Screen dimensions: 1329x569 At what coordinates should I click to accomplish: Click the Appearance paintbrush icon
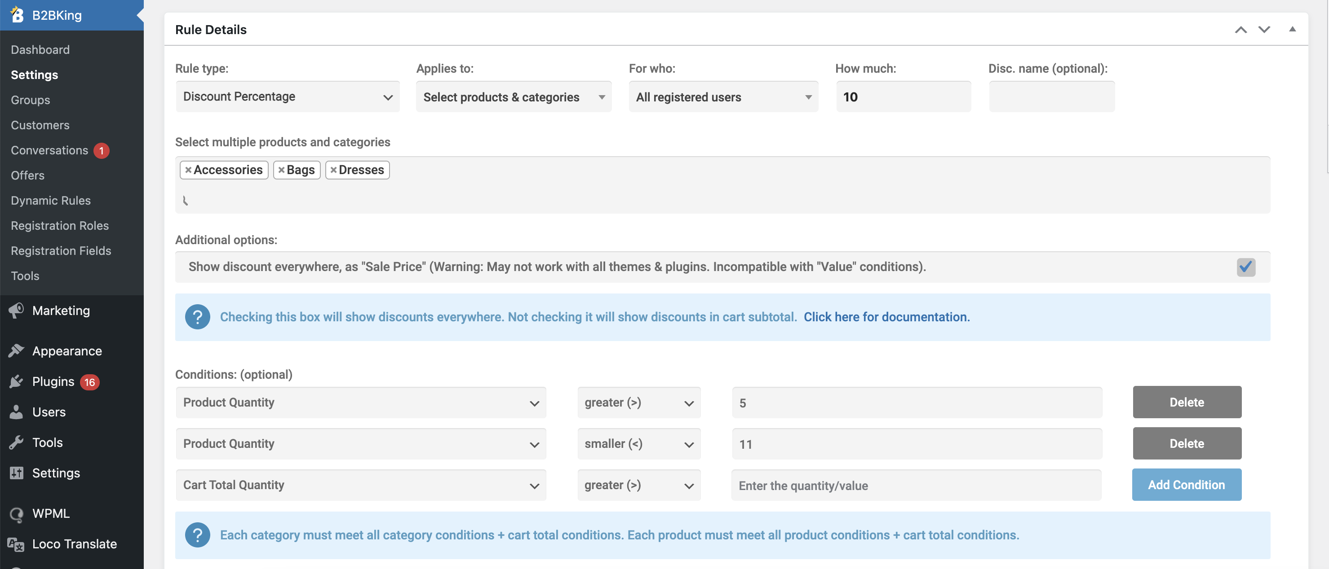pos(16,350)
